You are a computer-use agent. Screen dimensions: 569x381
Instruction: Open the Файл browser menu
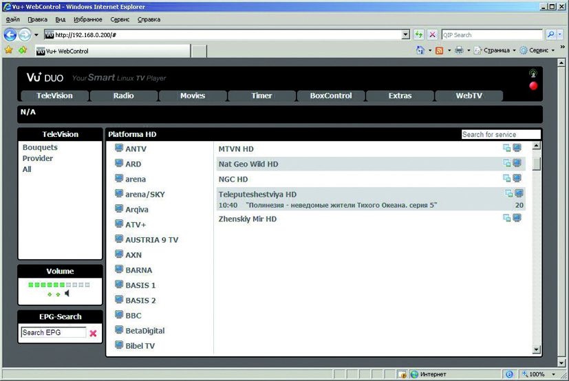click(12, 19)
